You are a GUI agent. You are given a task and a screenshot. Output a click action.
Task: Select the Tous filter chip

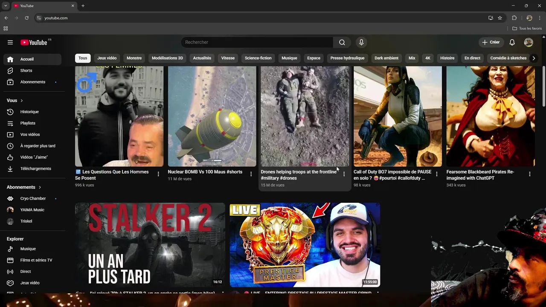tap(83, 58)
